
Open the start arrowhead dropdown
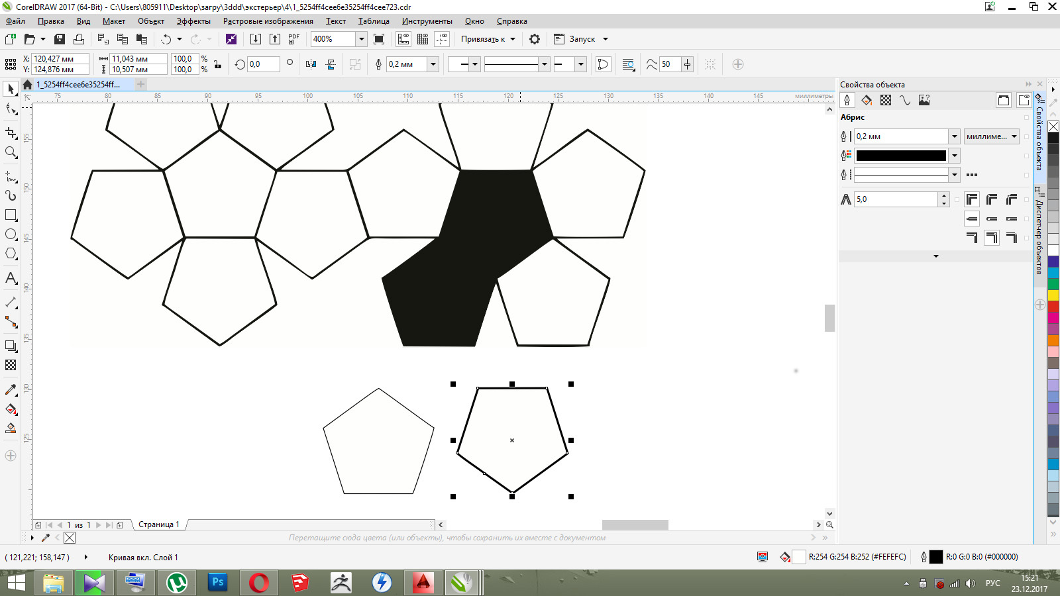[475, 64]
